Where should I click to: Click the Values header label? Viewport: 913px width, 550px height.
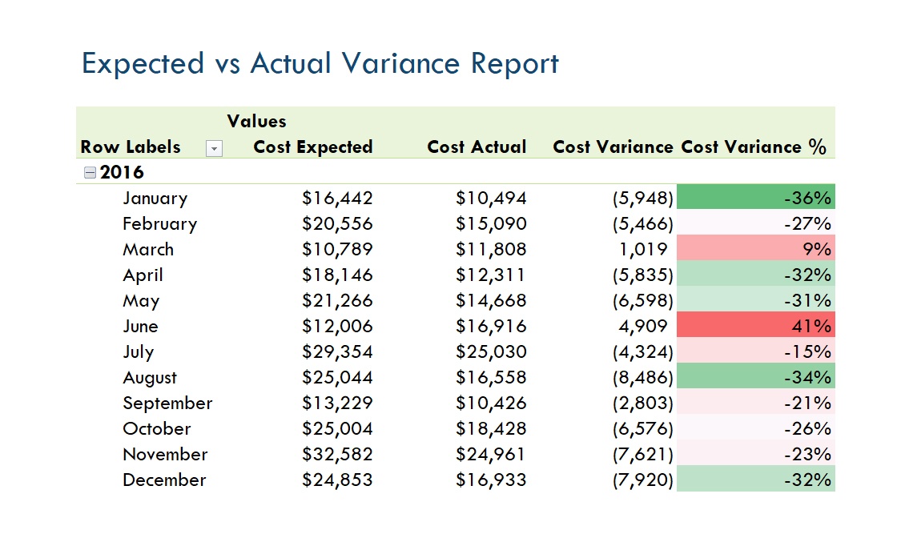coord(256,121)
